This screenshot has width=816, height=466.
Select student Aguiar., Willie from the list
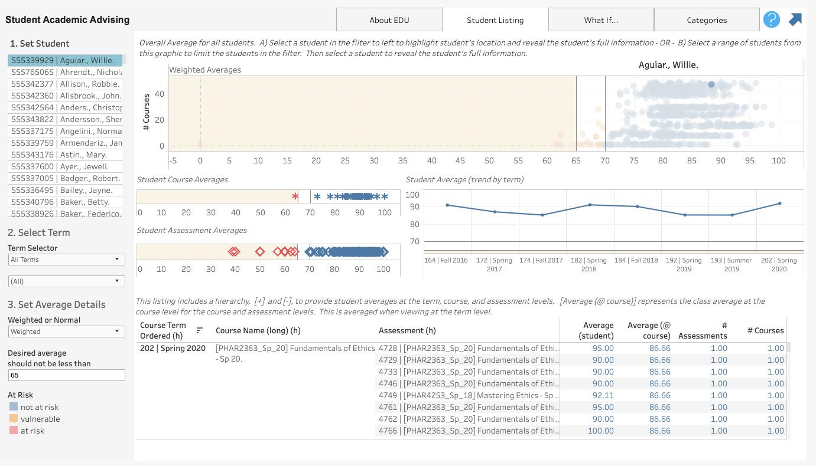coord(66,60)
